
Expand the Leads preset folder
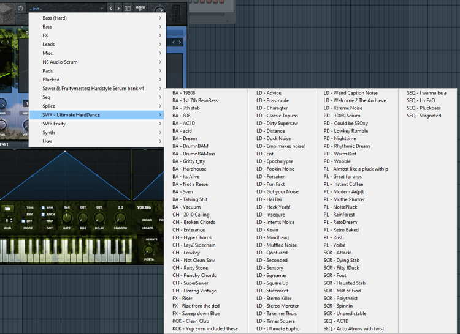[98, 44]
